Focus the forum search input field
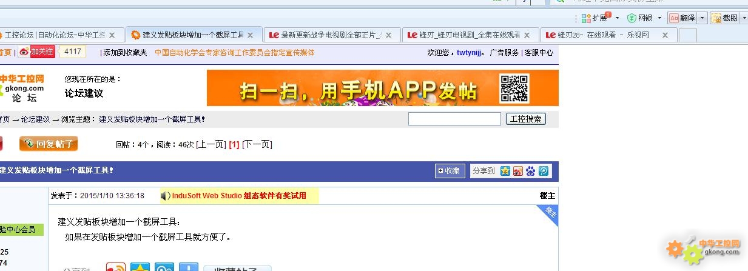The width and height of the screenshot is (748, 271). [454, 119]
